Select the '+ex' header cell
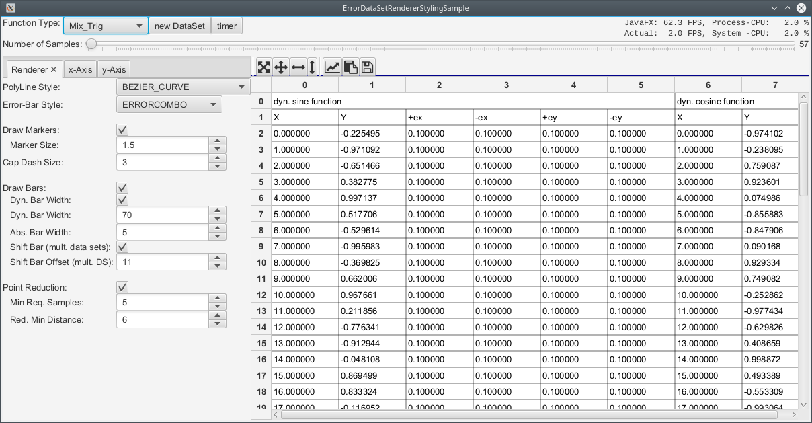The width and height of the screenshot is (812, 423). point(439,117)
